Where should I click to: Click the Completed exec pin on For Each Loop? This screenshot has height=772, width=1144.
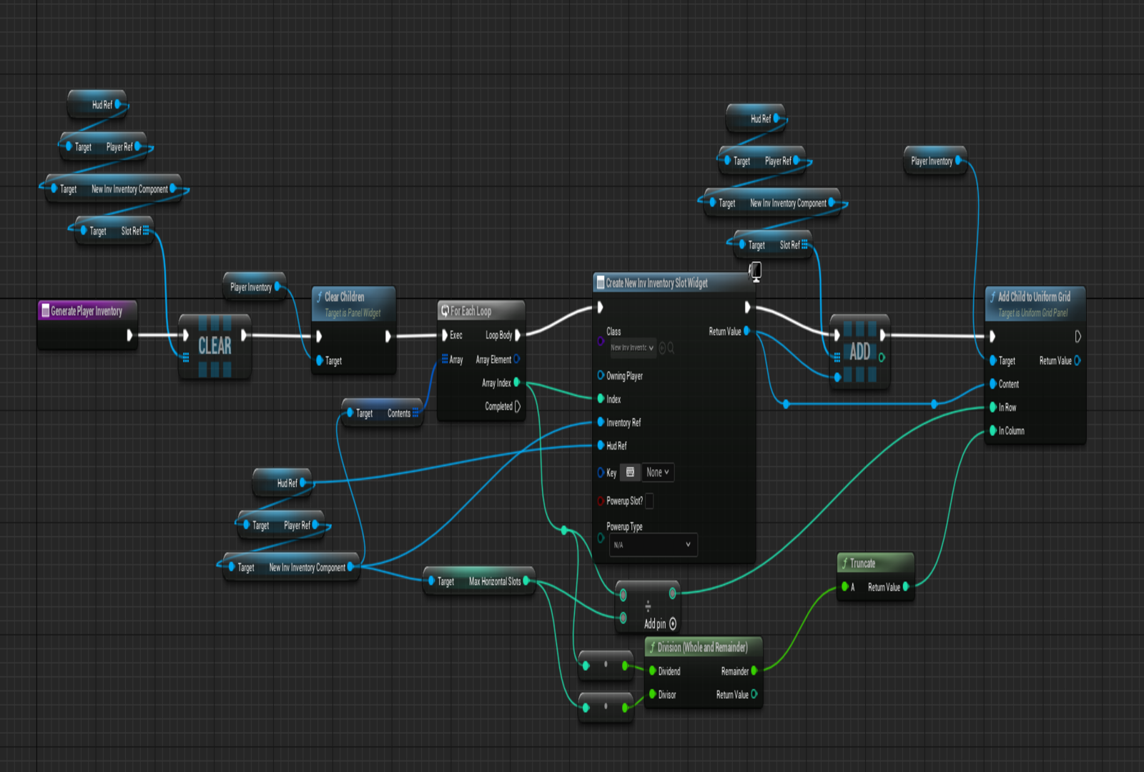point(518,406)
